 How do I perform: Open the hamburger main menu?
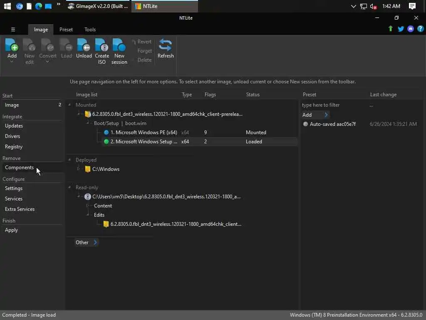(x=13, y=30)
